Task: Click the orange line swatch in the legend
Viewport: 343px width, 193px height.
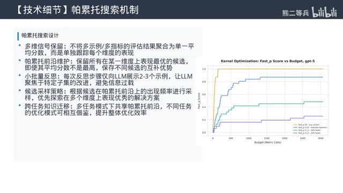Action: [295, 125]
